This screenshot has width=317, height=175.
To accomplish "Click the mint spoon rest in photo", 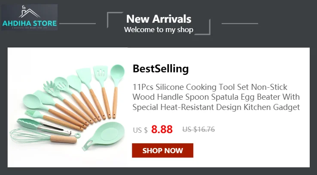I will tap(103, 136).
